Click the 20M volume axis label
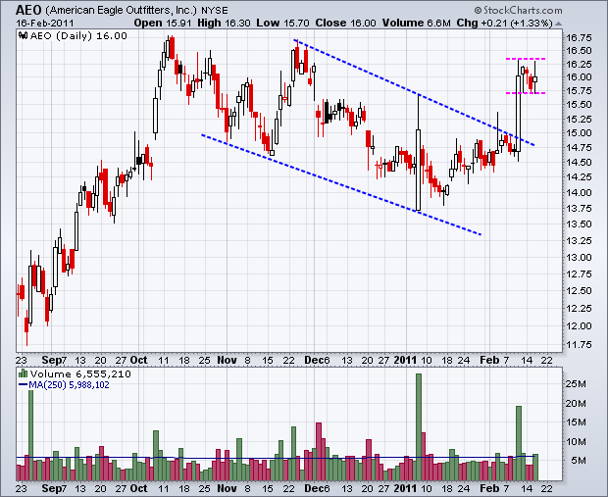Viewport: 608px width, 497px height. click(x=576, y=404)
